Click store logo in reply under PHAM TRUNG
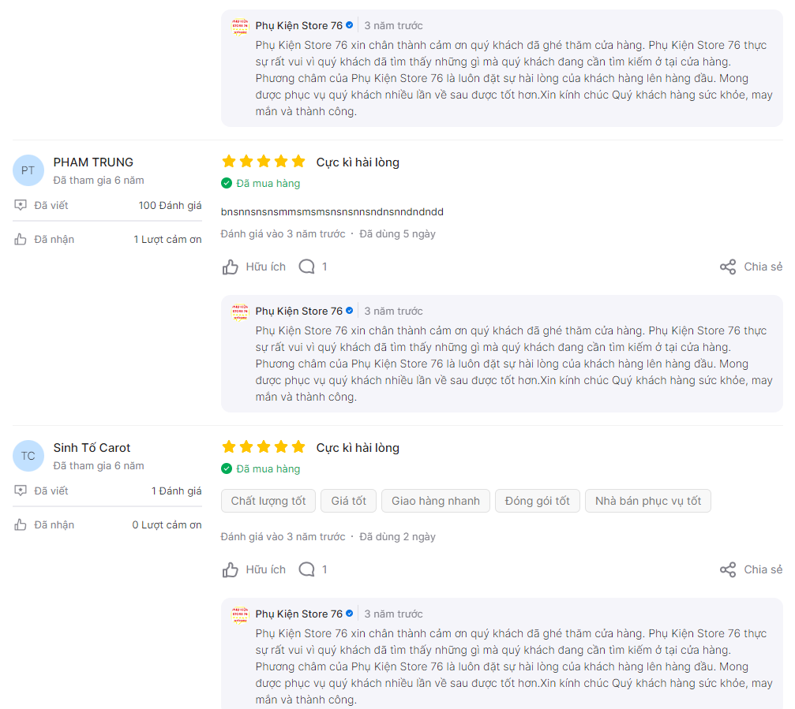This screenshot has width=795, height=709. [x=240, y=312]
